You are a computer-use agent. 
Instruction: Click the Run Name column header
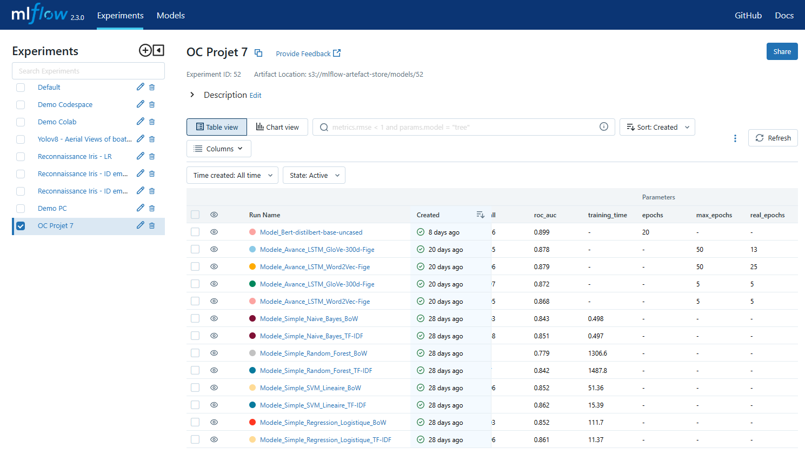coord(264,215)
